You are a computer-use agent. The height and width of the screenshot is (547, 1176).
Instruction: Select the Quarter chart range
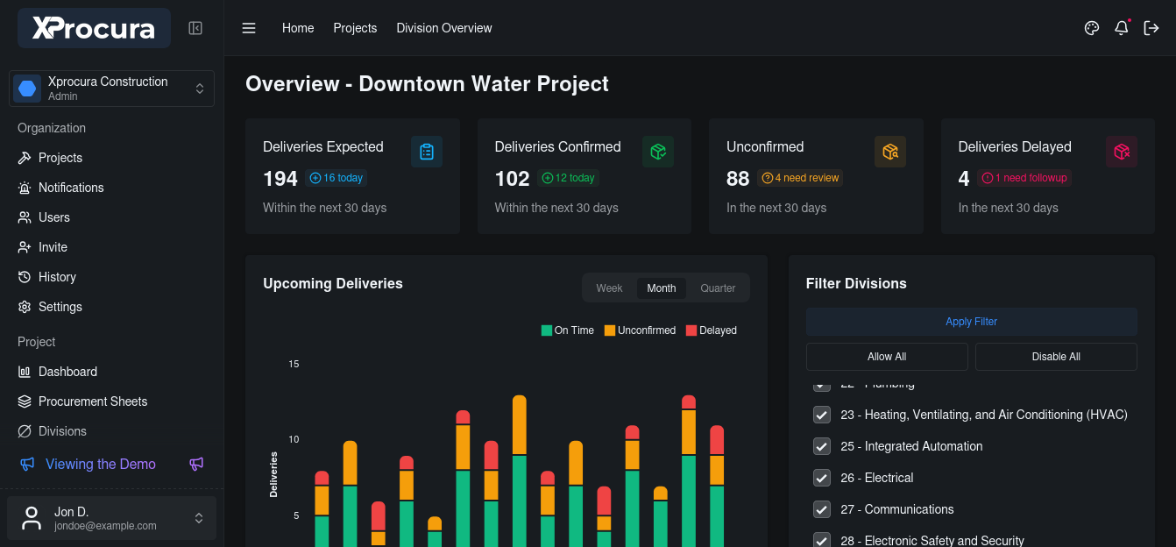(x=718, y=288)
